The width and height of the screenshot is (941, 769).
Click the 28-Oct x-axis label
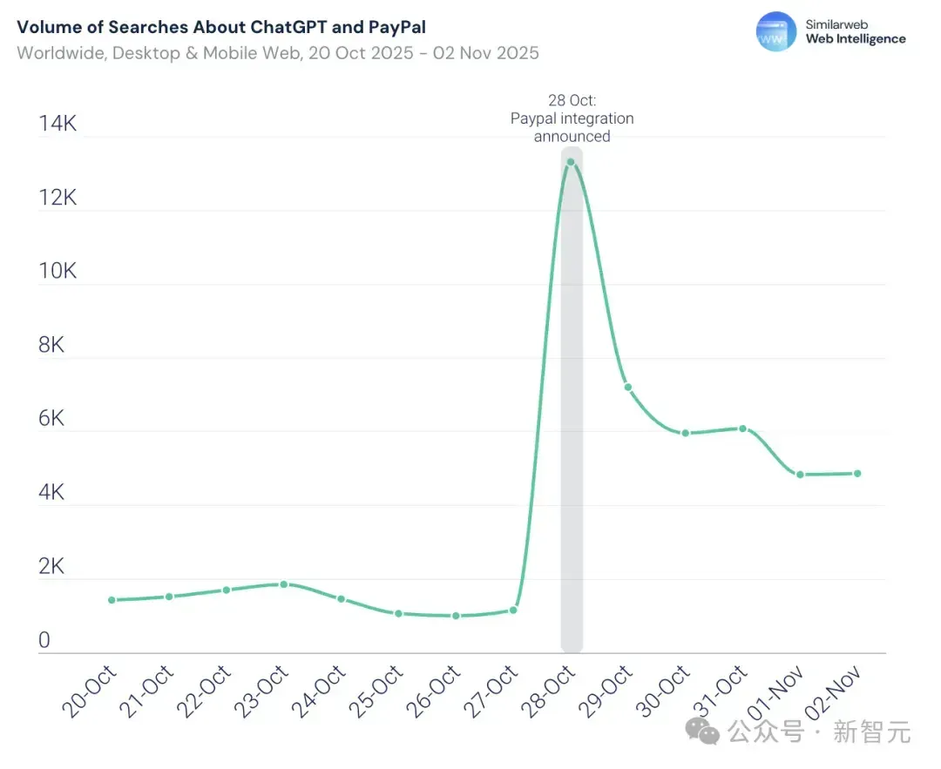tap(548, 691)
